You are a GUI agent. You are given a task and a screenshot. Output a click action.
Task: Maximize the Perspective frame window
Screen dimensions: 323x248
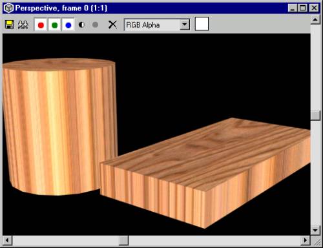click(303, 8)
